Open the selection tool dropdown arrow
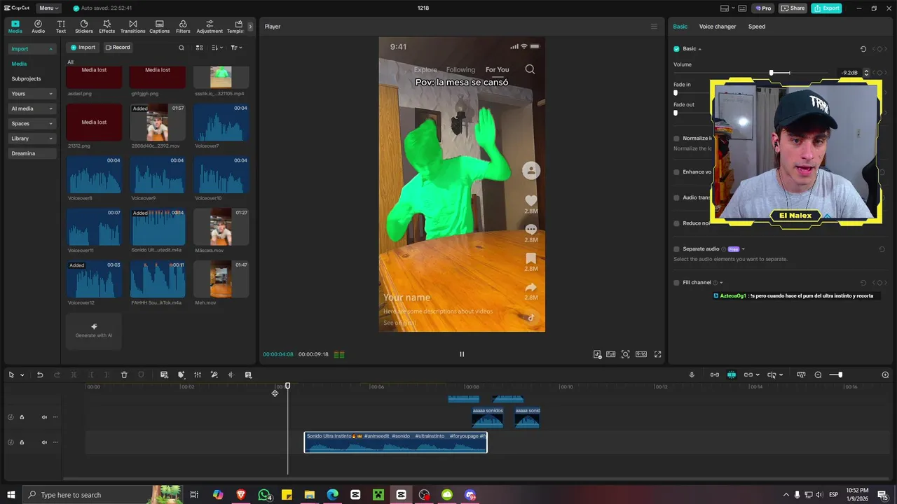The width and height of the screenshot is (897, 504). (x=22, y=375)
